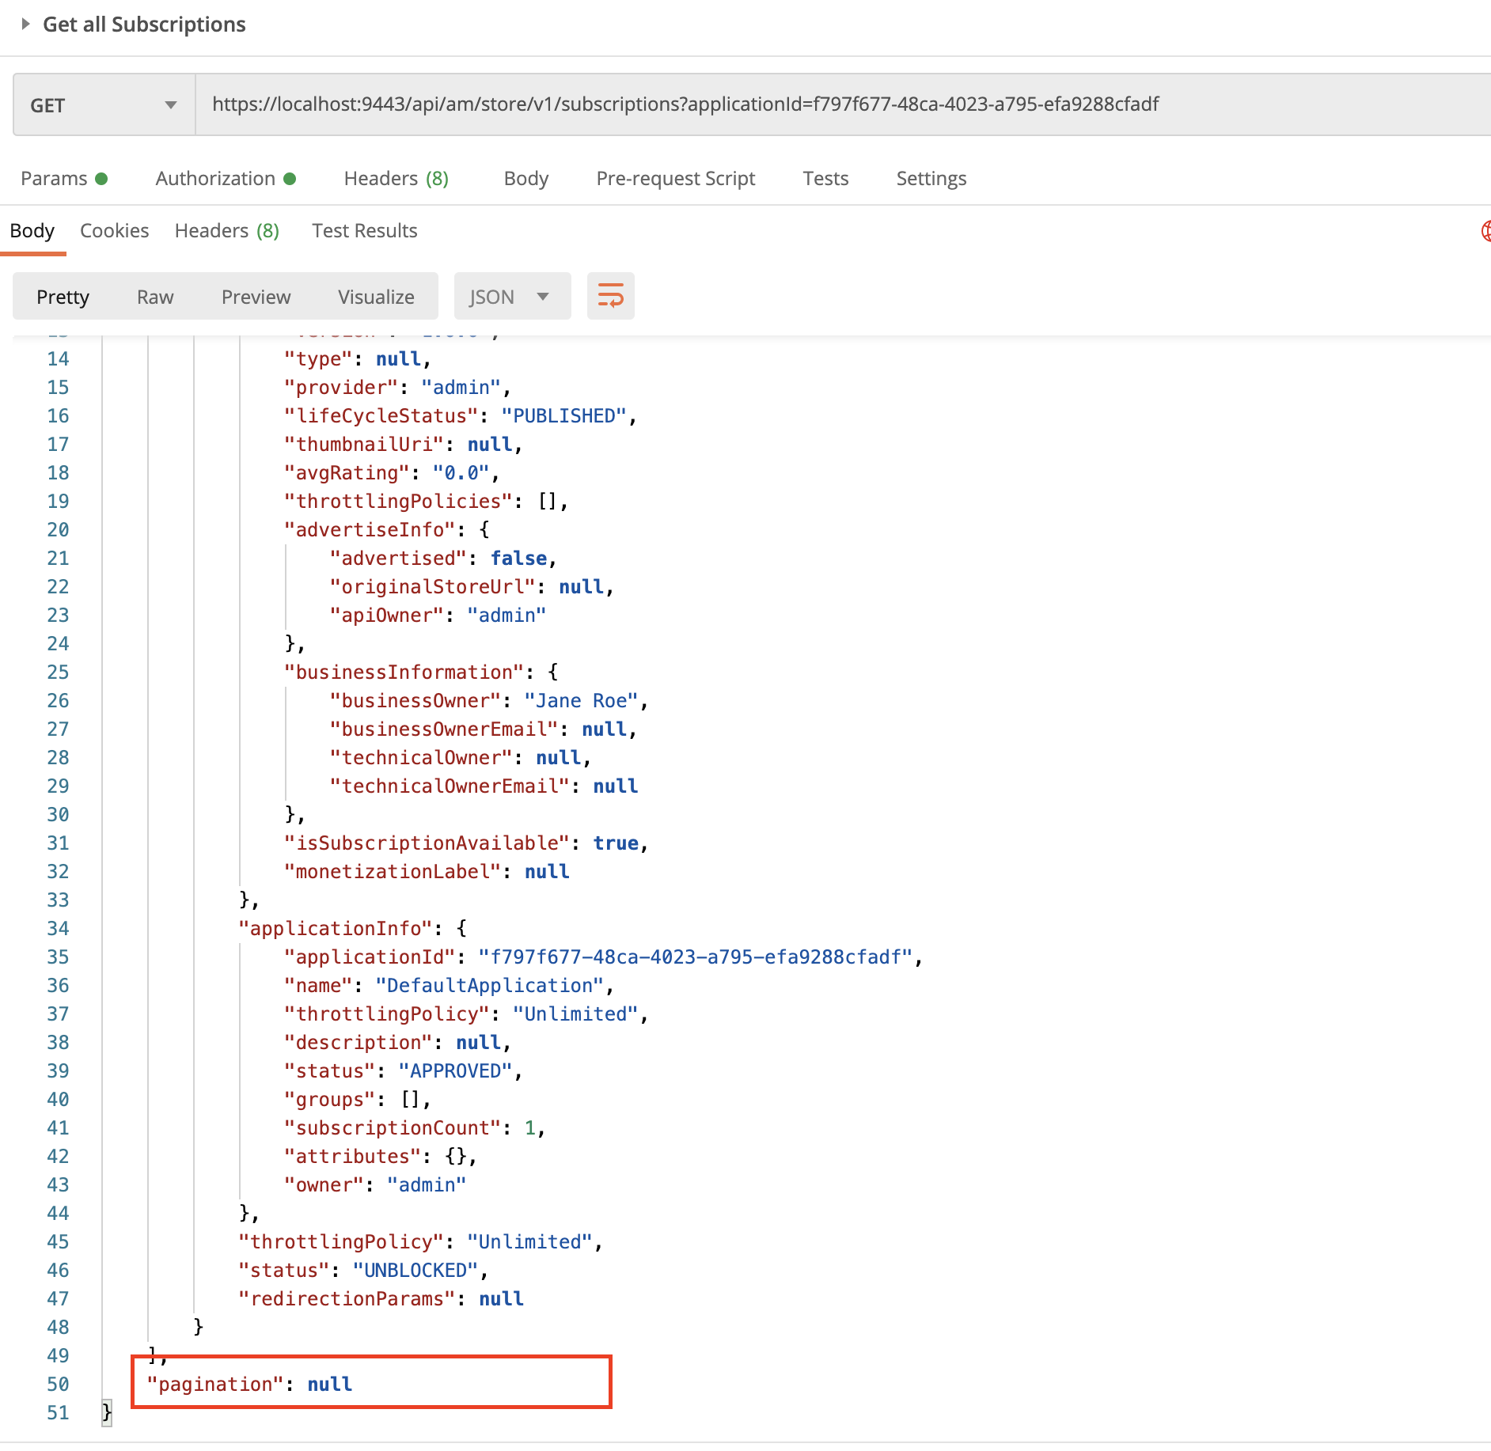Open the Test Results tab
Image resolution: width=1491 pixels, height=1451 pixels.
(364, 230)
